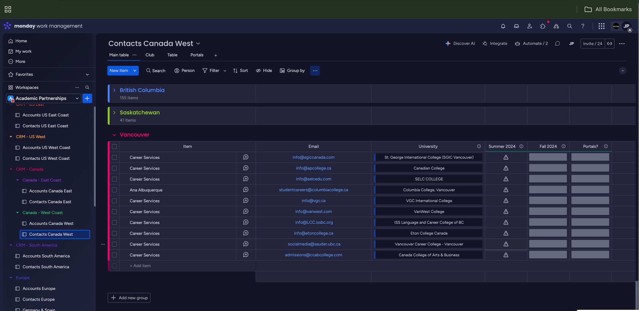Click Fall 2024 column info icon
The height and width of the screenshot is (311, 639).
[563, 146]
